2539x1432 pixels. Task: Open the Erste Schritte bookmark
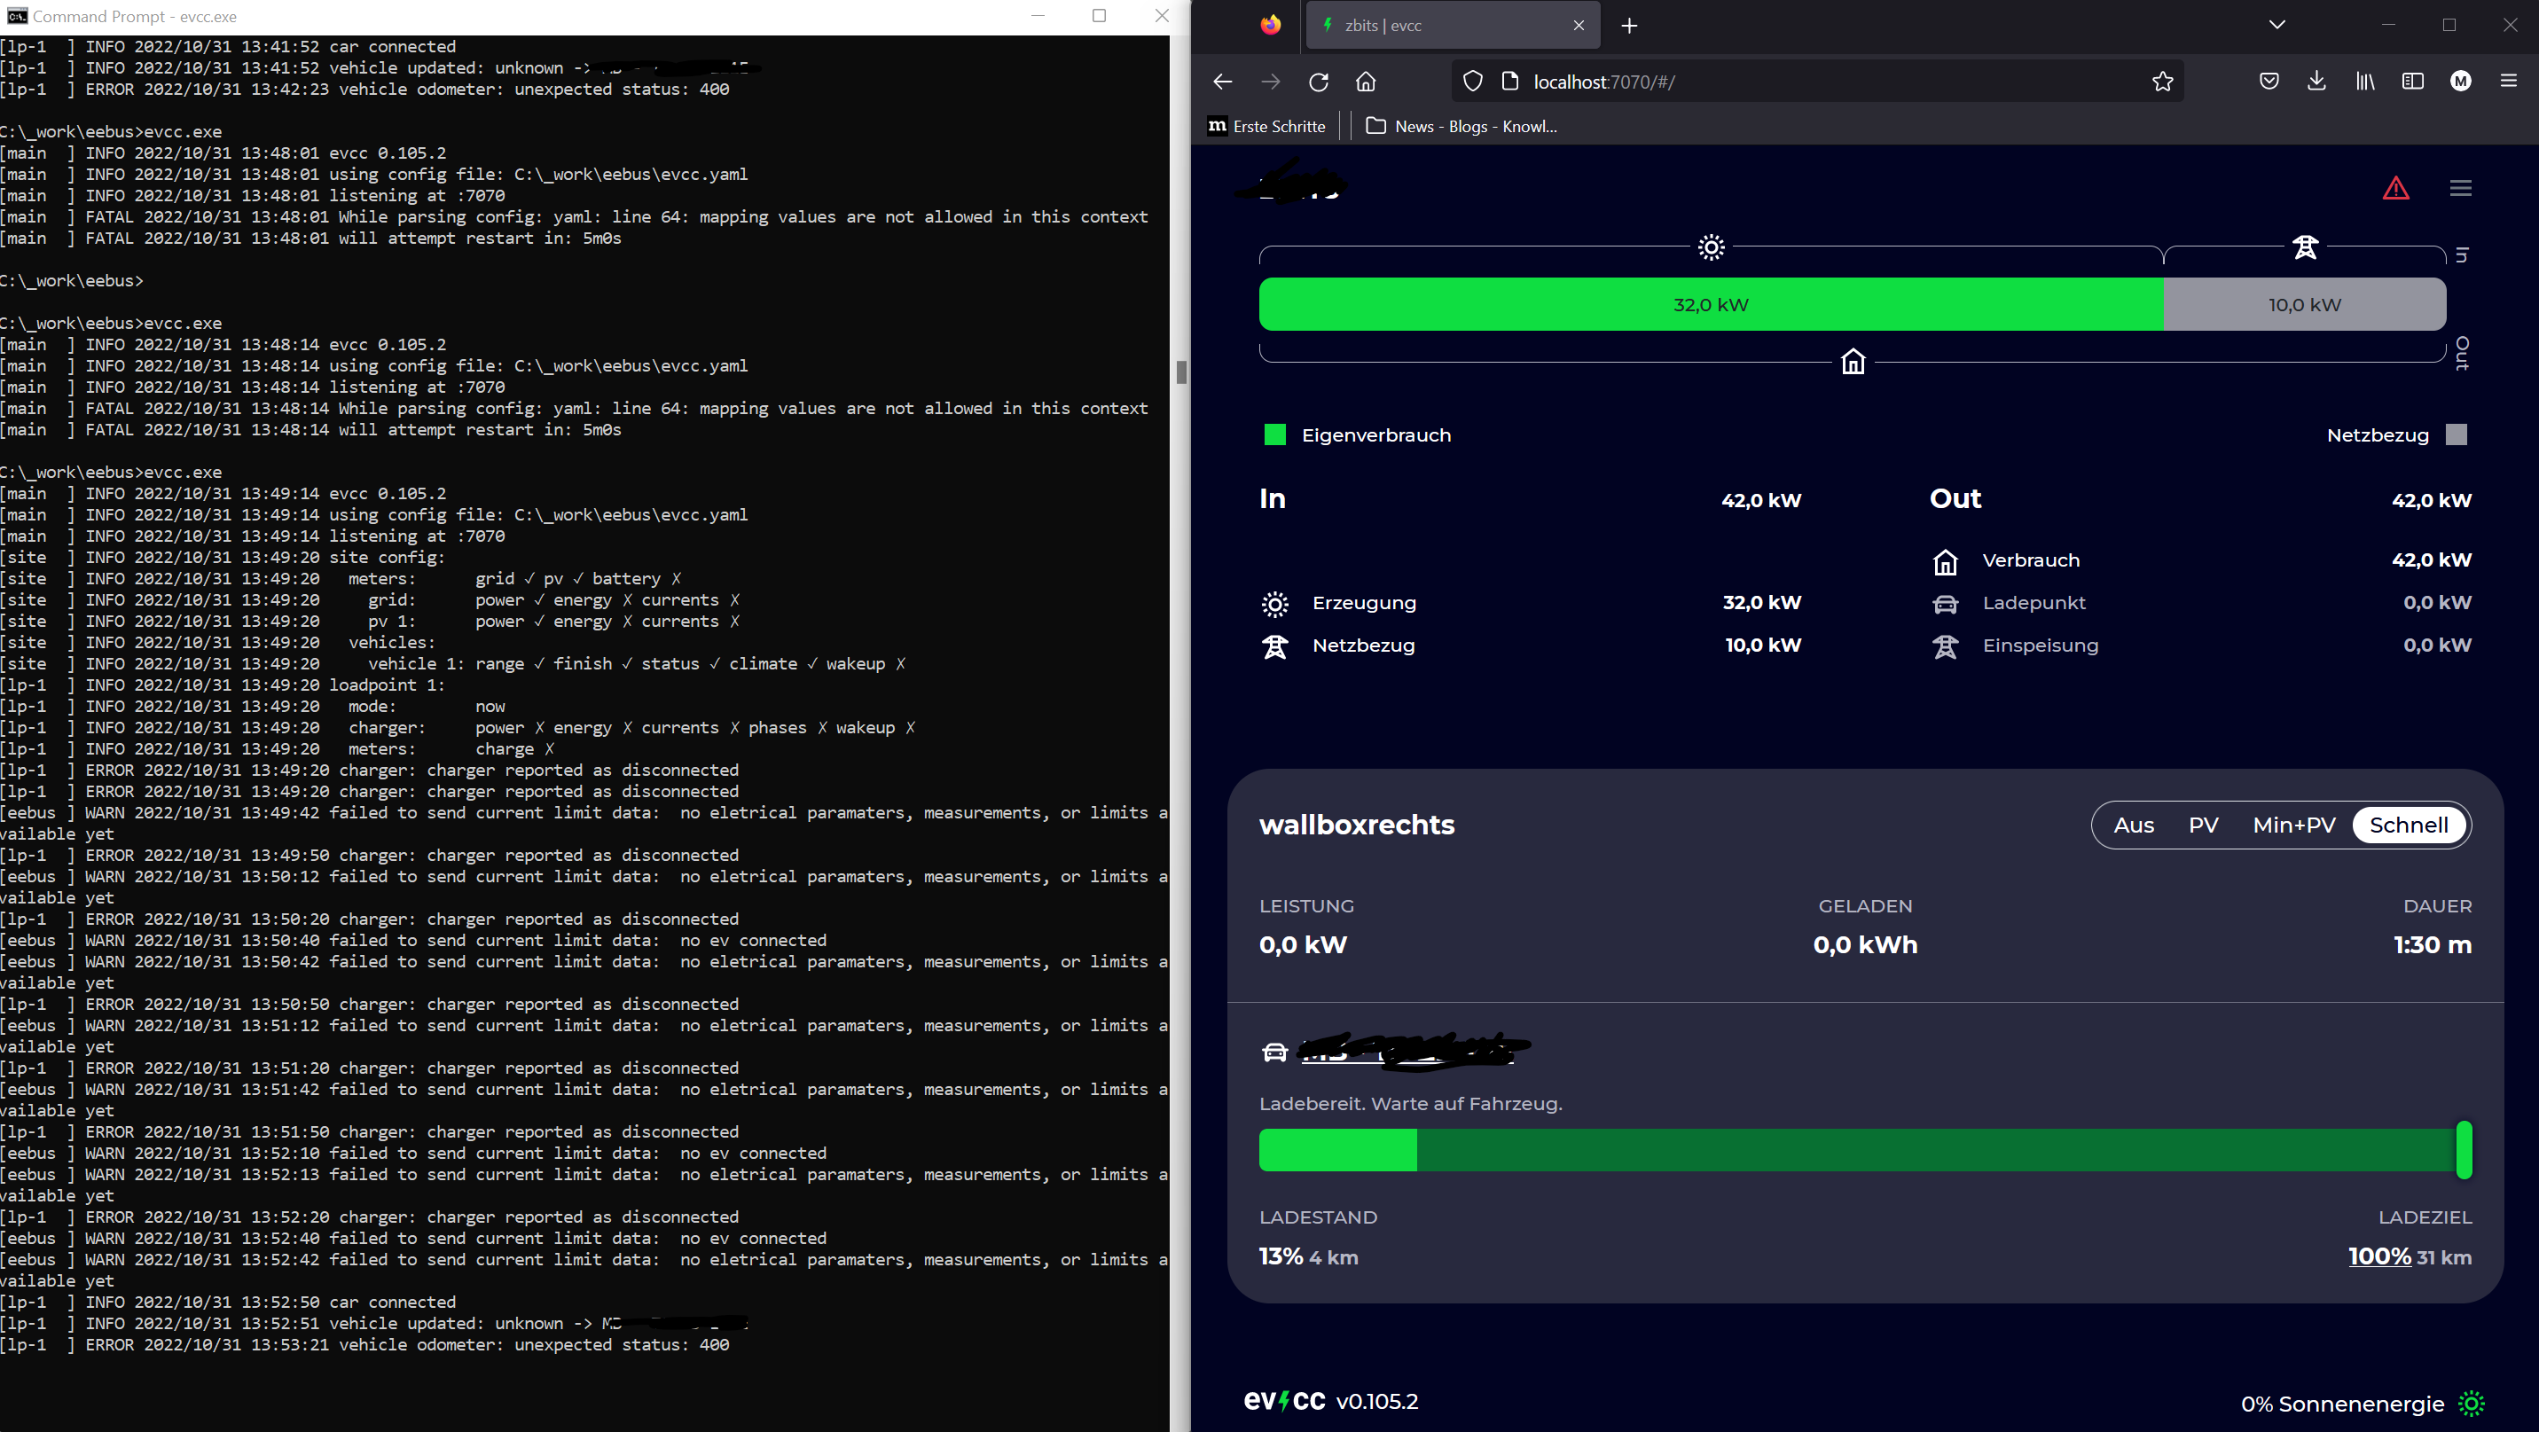1267,126
